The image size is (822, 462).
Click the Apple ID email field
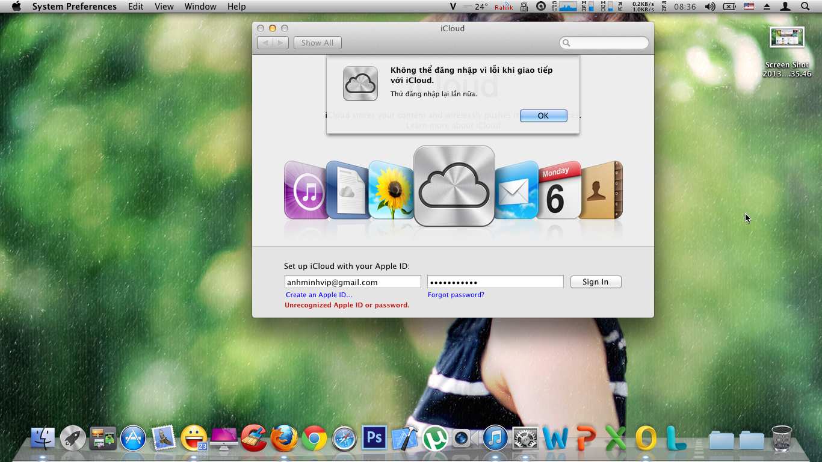(x=353, y=282)
